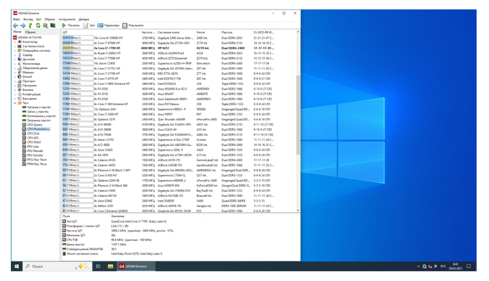The image size is (489, 281).
Task: Click the FPU SinJulia benchmark icon
Action: [24, 155]
